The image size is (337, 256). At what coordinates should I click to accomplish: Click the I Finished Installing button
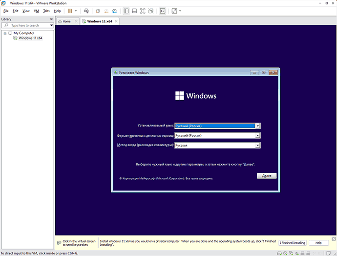tap(293, 243)
